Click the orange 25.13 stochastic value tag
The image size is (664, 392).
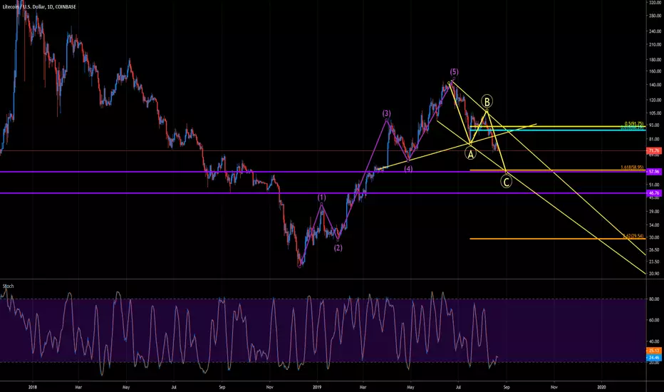(654, 351)
